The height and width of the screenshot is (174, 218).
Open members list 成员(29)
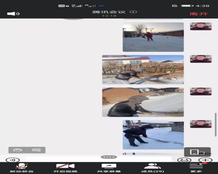pyautogui.click(x=152, y=168)
